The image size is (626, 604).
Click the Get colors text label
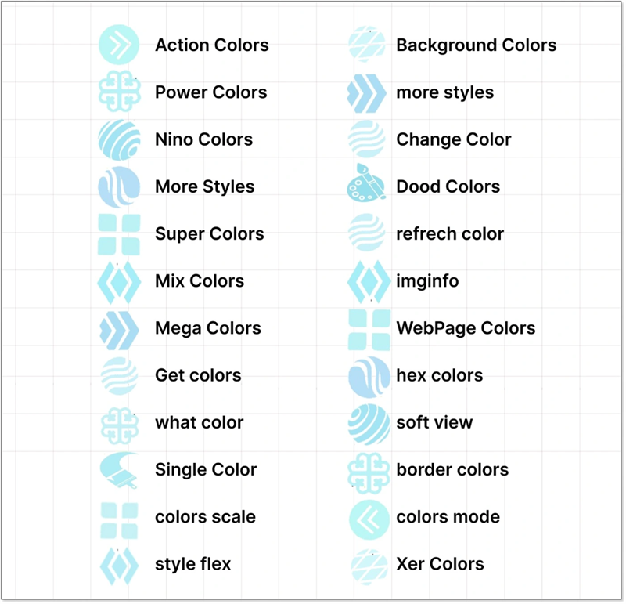click(x=198, y=375)
